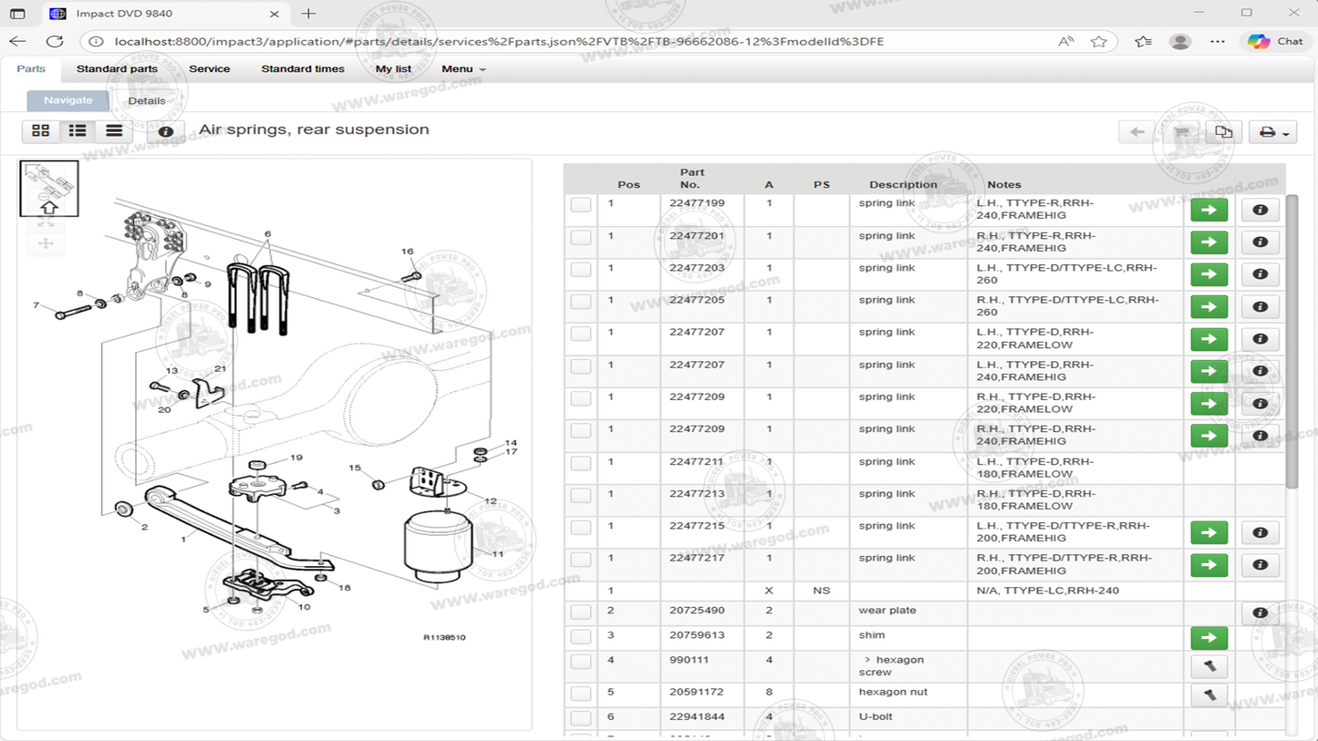Select the compact list view icon
The width and height of the screenshot is (1318, 741).
point(114,131)
